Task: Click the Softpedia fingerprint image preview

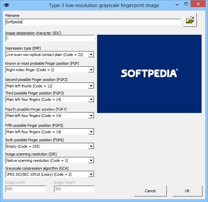Action: 149,74
